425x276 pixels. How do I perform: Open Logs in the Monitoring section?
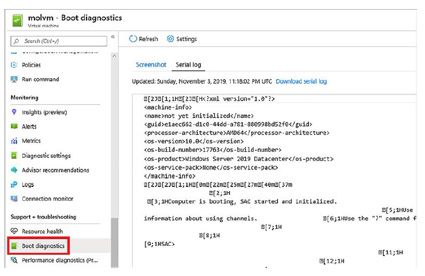click(28, 185)
